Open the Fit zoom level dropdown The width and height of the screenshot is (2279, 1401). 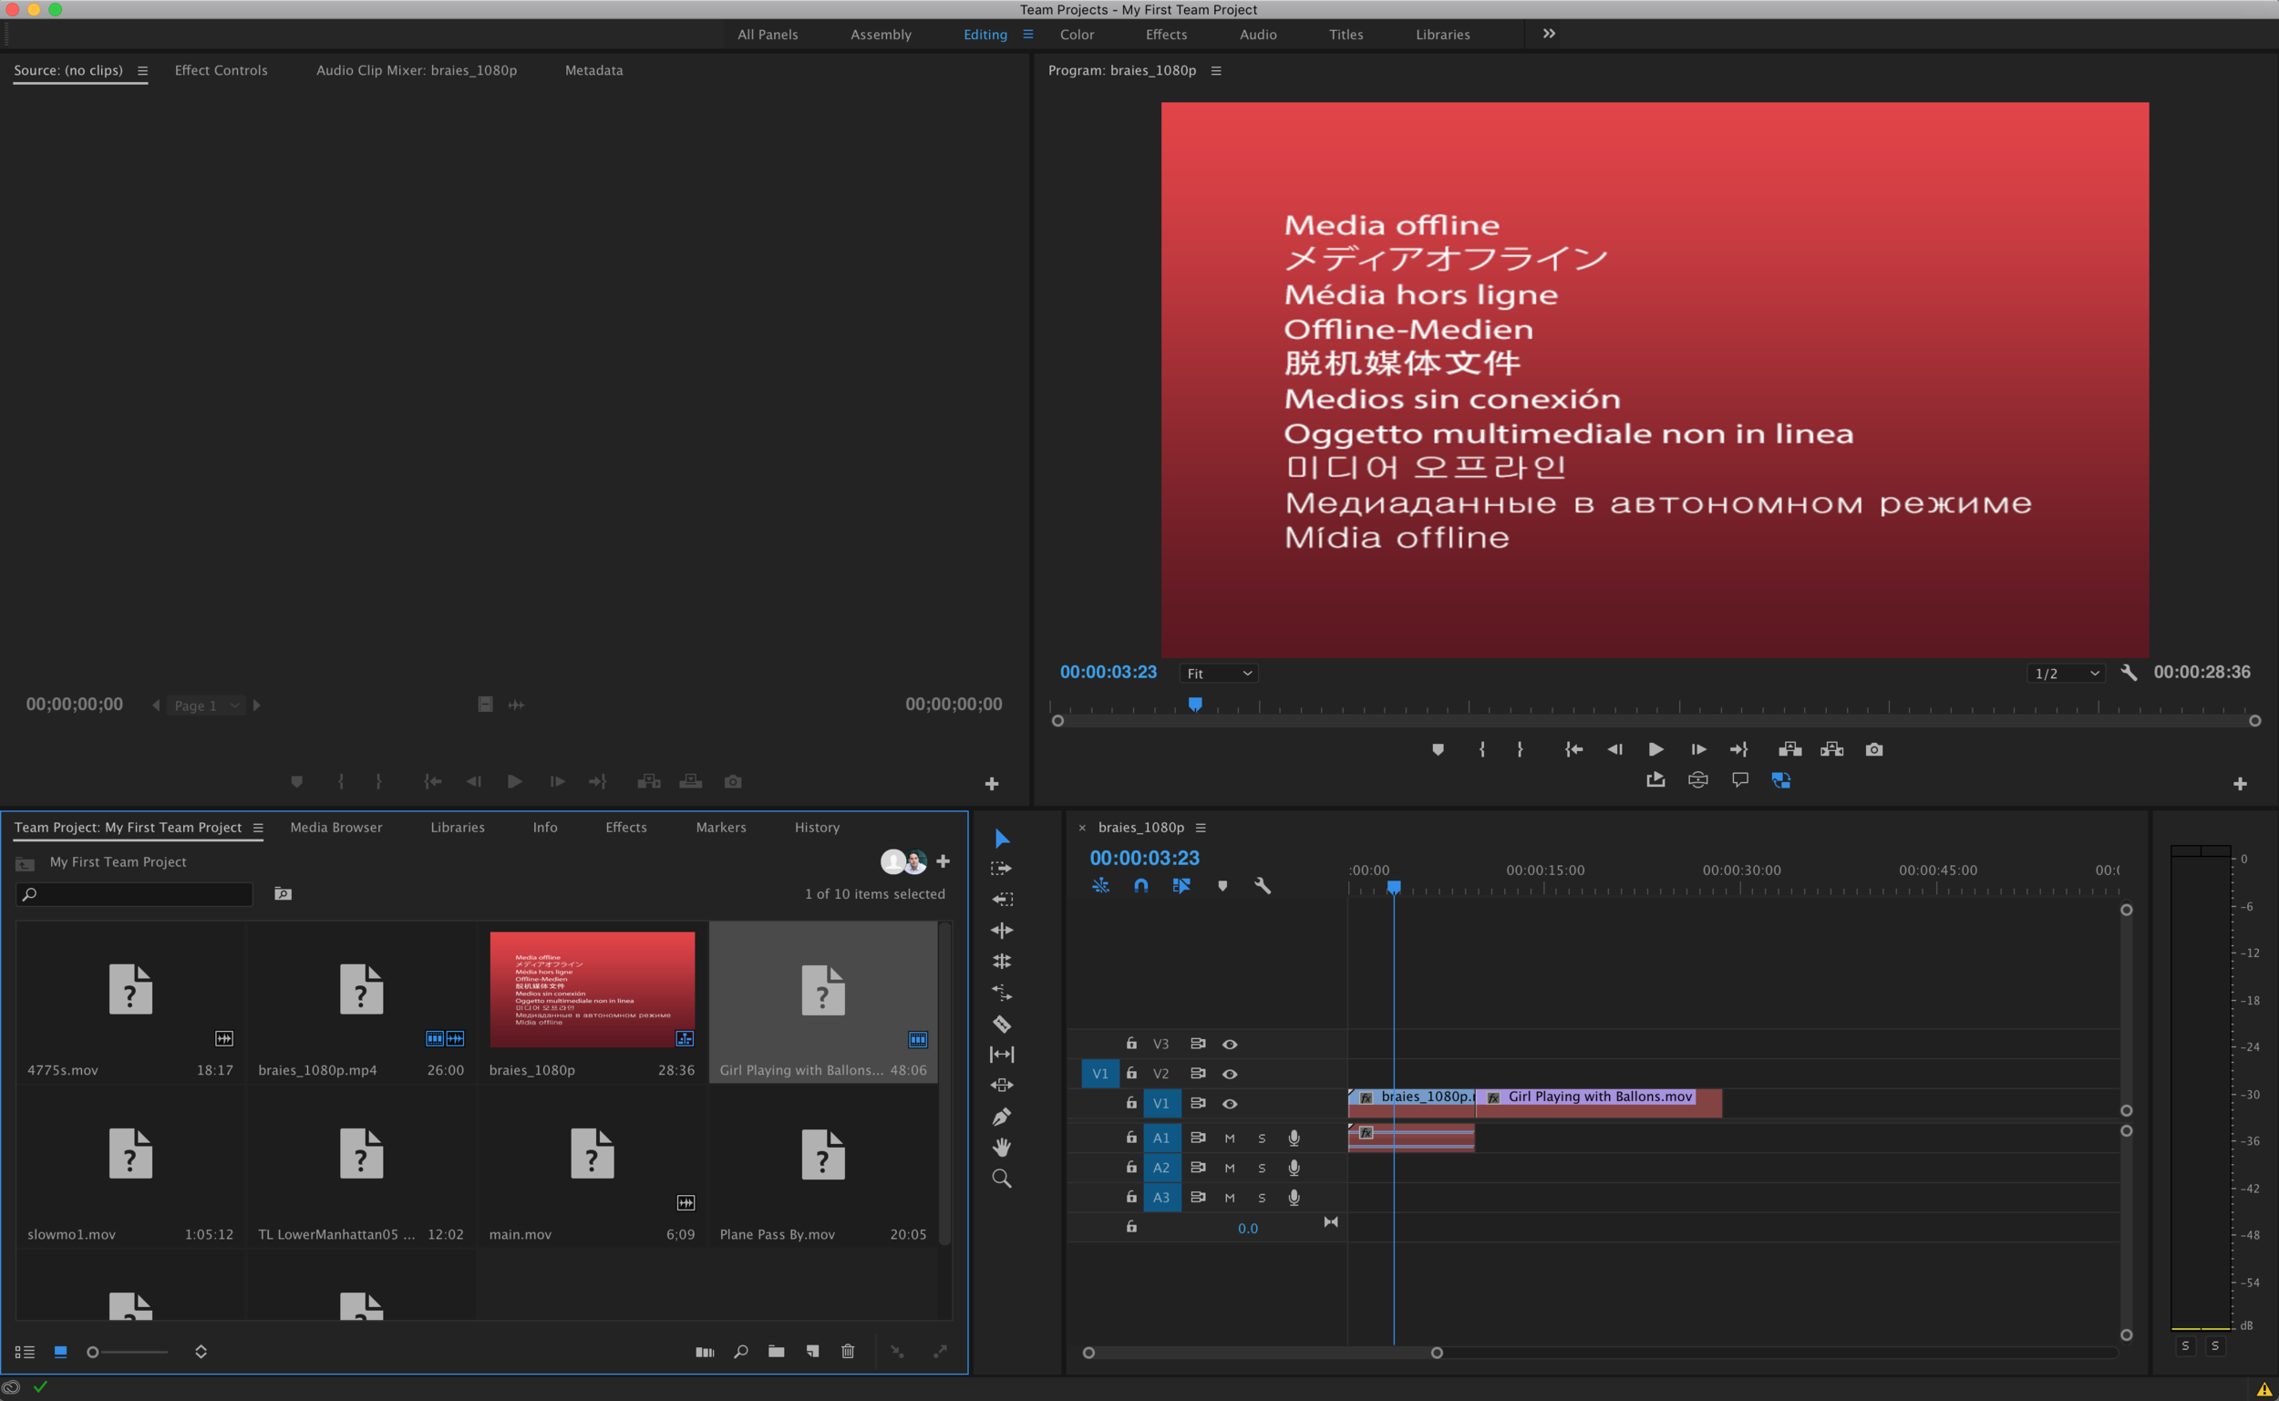click(1219, 674)
